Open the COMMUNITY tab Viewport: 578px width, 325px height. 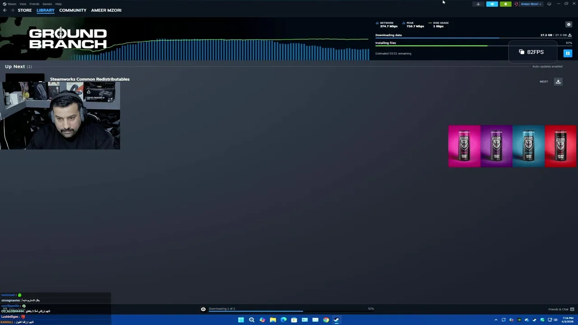pyautogui.click(x=73, y=10)
